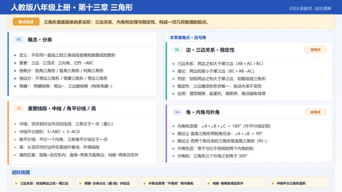This screenshot has width=342, height=192.
Task: Select the 概念 · 分类 card heading
Action: tap(40, 40)
